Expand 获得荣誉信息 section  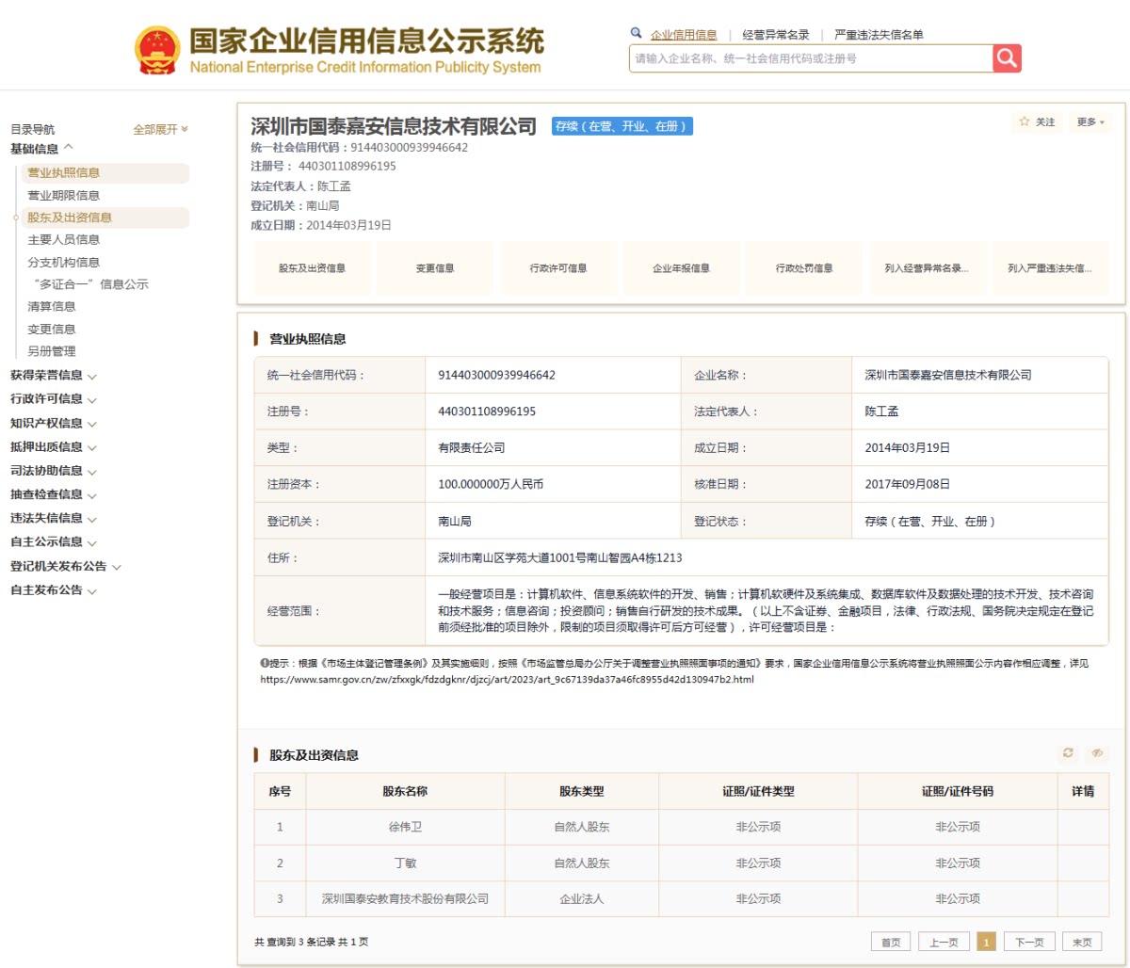coord(53,375)
